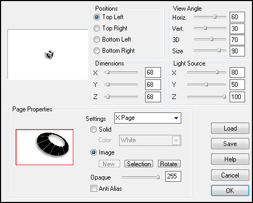Image resolution: width=253 pixels, height=203 pixels.
Task: Select the Bottom Right position option
Action: click(x=97, y=51)
